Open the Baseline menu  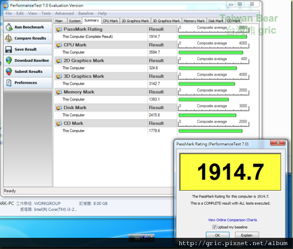(86, 13)
